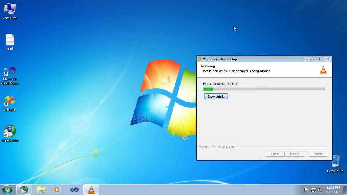The height and width of the screenshot is (195, 347).
Task: Click the Show desktop strip
Action: pos(345,190)
